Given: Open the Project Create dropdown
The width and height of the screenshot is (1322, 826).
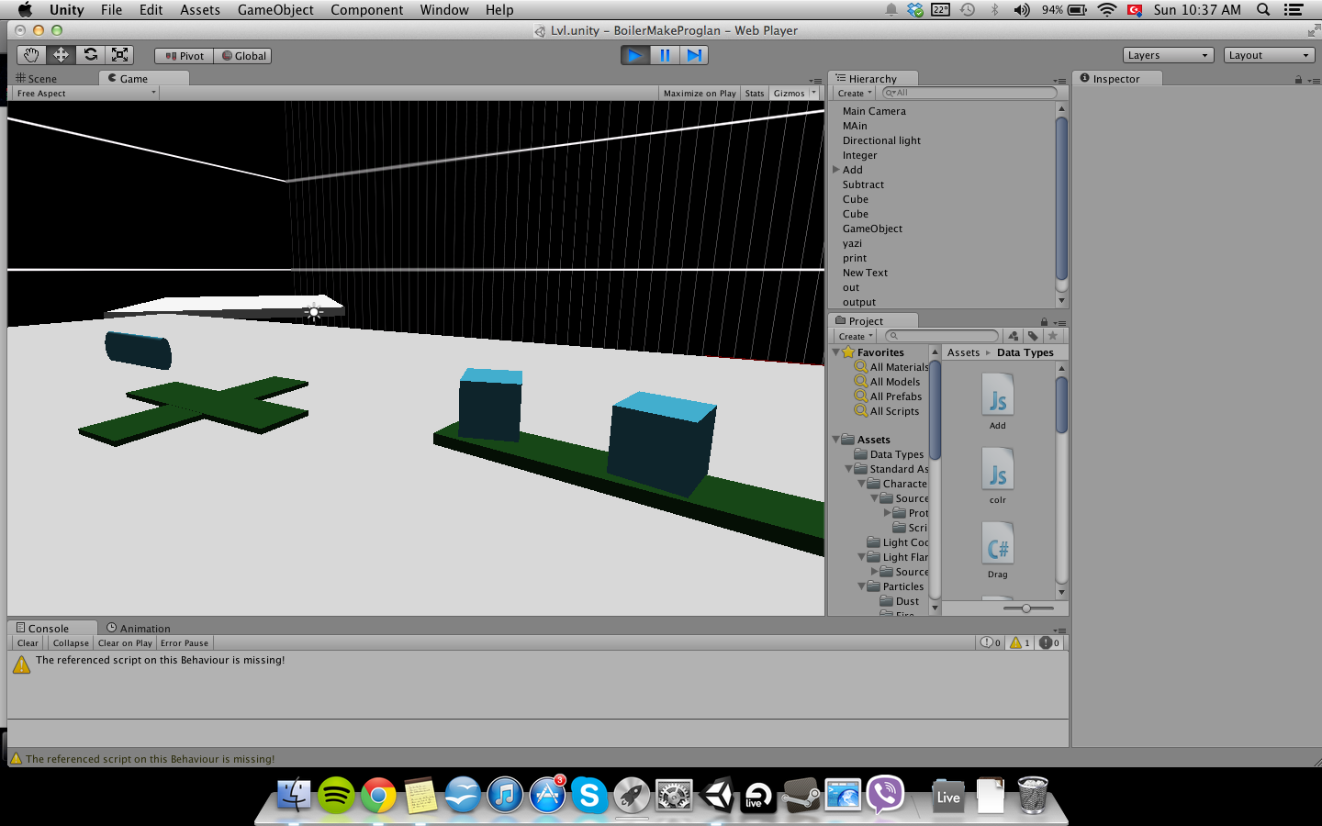Looking at the screenshot, I should [x=855, y=337].
